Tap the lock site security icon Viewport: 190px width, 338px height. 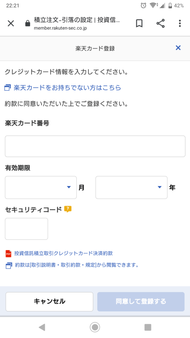click(28, 23)
